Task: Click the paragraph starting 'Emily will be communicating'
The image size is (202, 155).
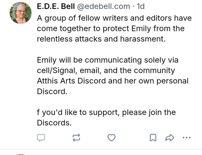Action: click(113, 76)
